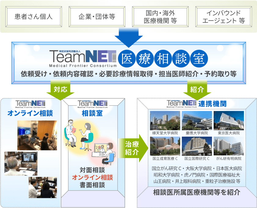Click the blue circle with 談
The image size is (257, 208).
tap(181, 59)
